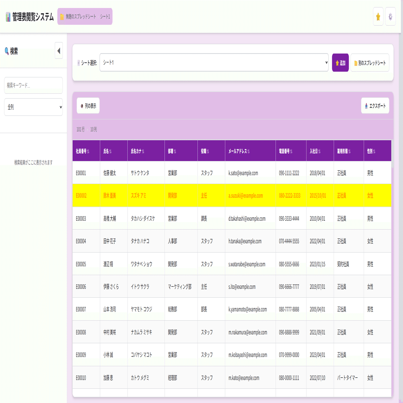Click the コバヤシ マコト cell

(146, 355)
